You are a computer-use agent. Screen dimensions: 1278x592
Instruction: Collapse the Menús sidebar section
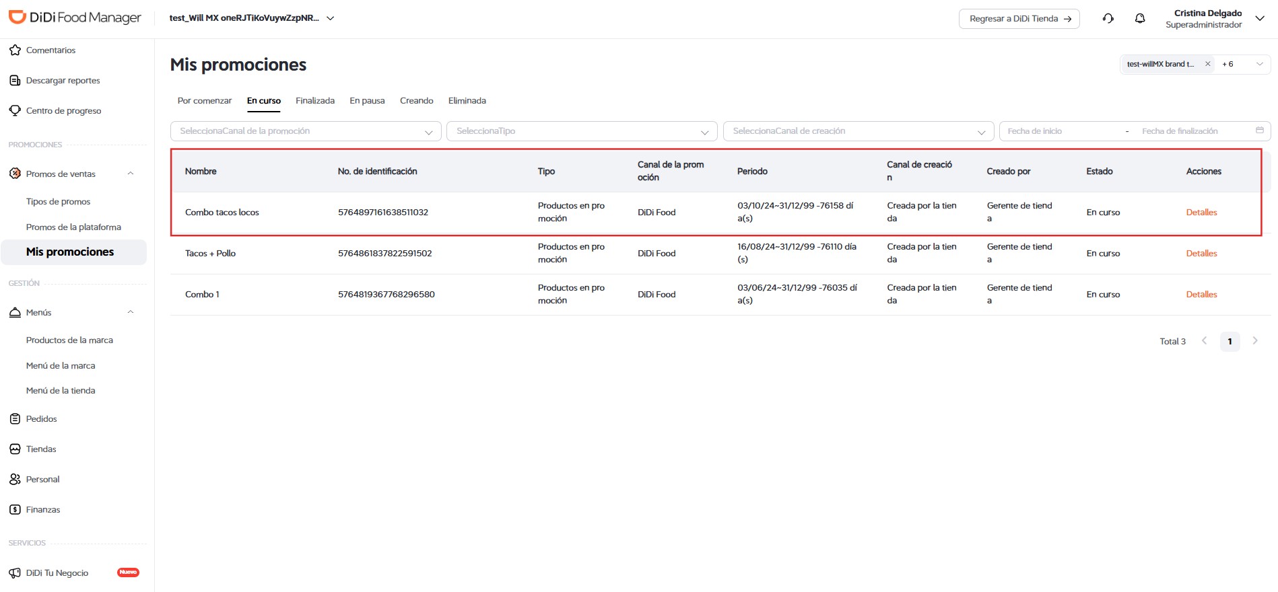click(x=131, y=312)
